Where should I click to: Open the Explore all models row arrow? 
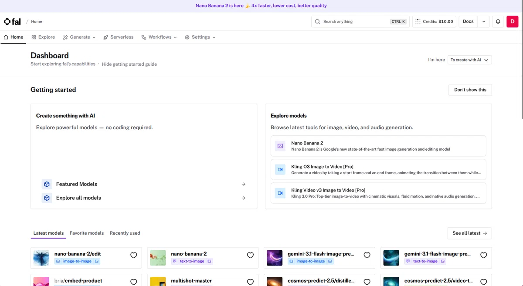point(244,198)
